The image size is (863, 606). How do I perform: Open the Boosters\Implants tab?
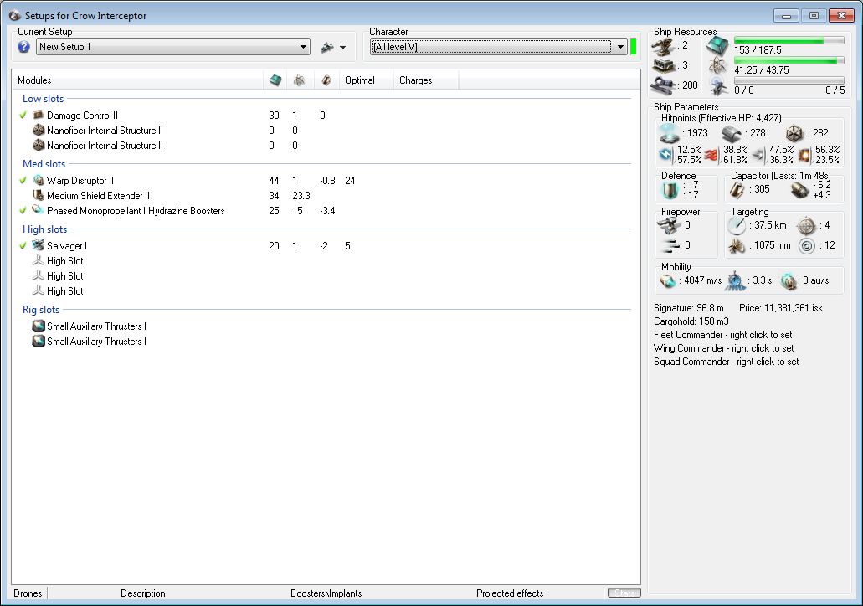[x=326, y=593]
